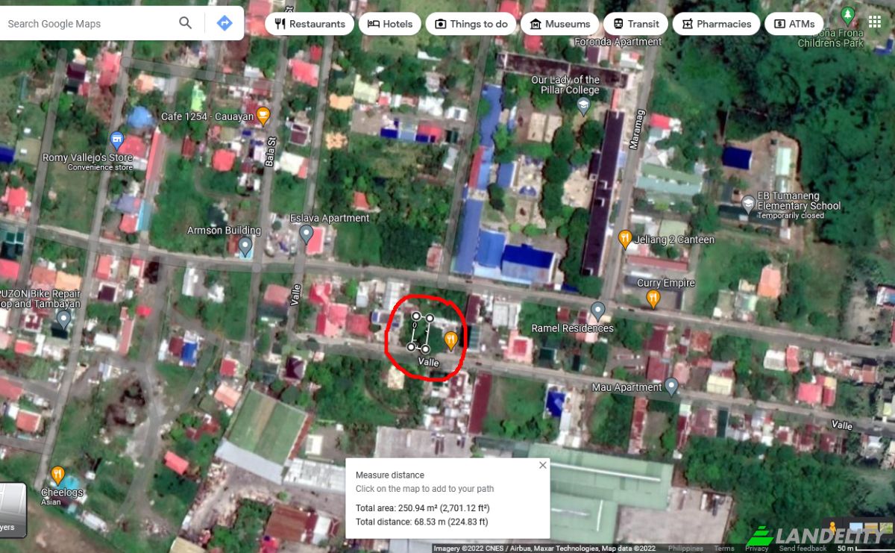Click the Armson Building location pin

click(245, 246)
